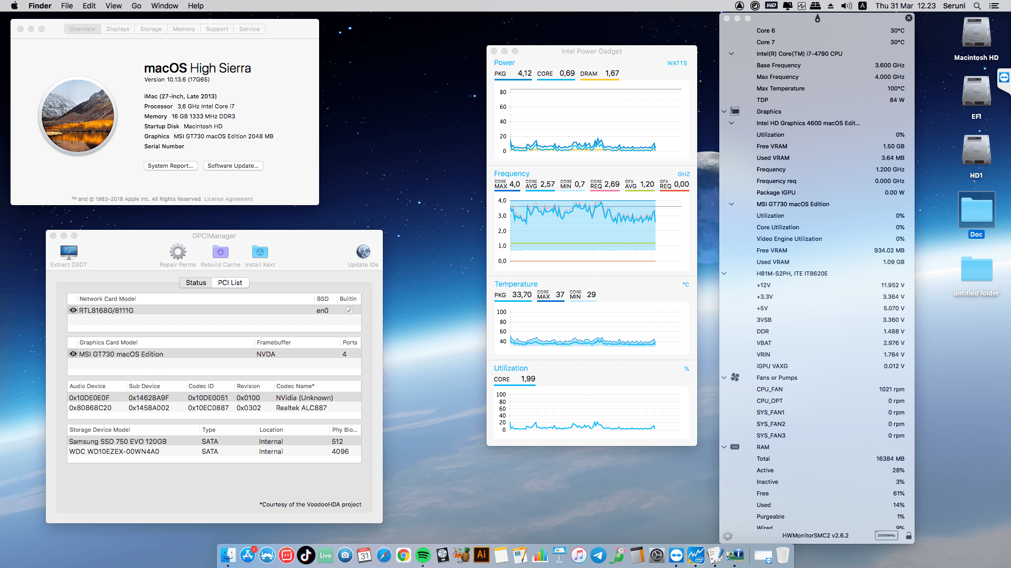The width and height of the screenshot is (1011, 568).
Task: Click the droplet icon atop HWMonitor window
Action: [817, 18]
